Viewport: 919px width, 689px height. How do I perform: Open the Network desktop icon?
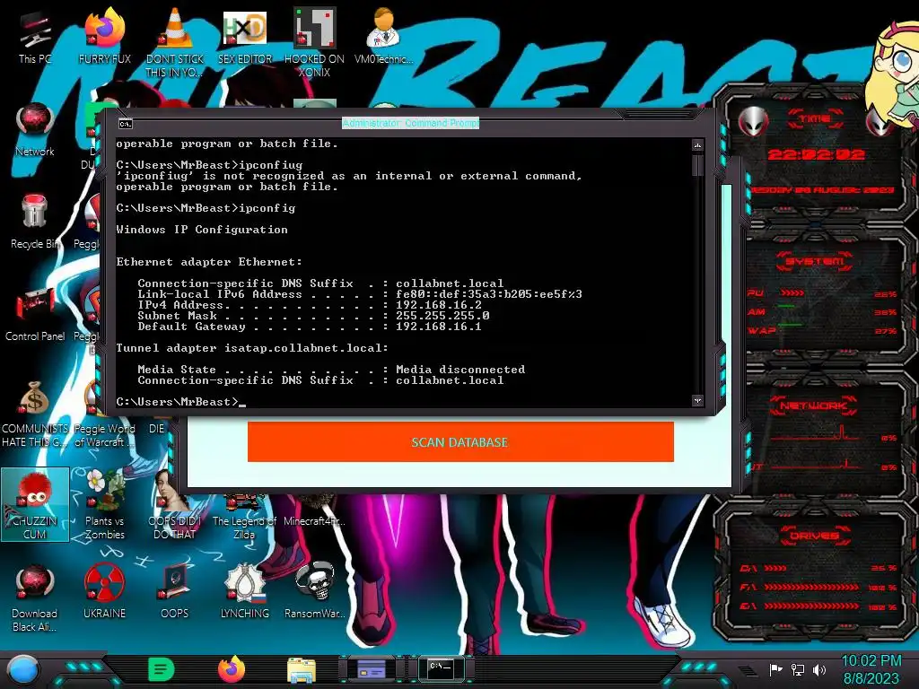pyautogui.click(x=35, y=130)
